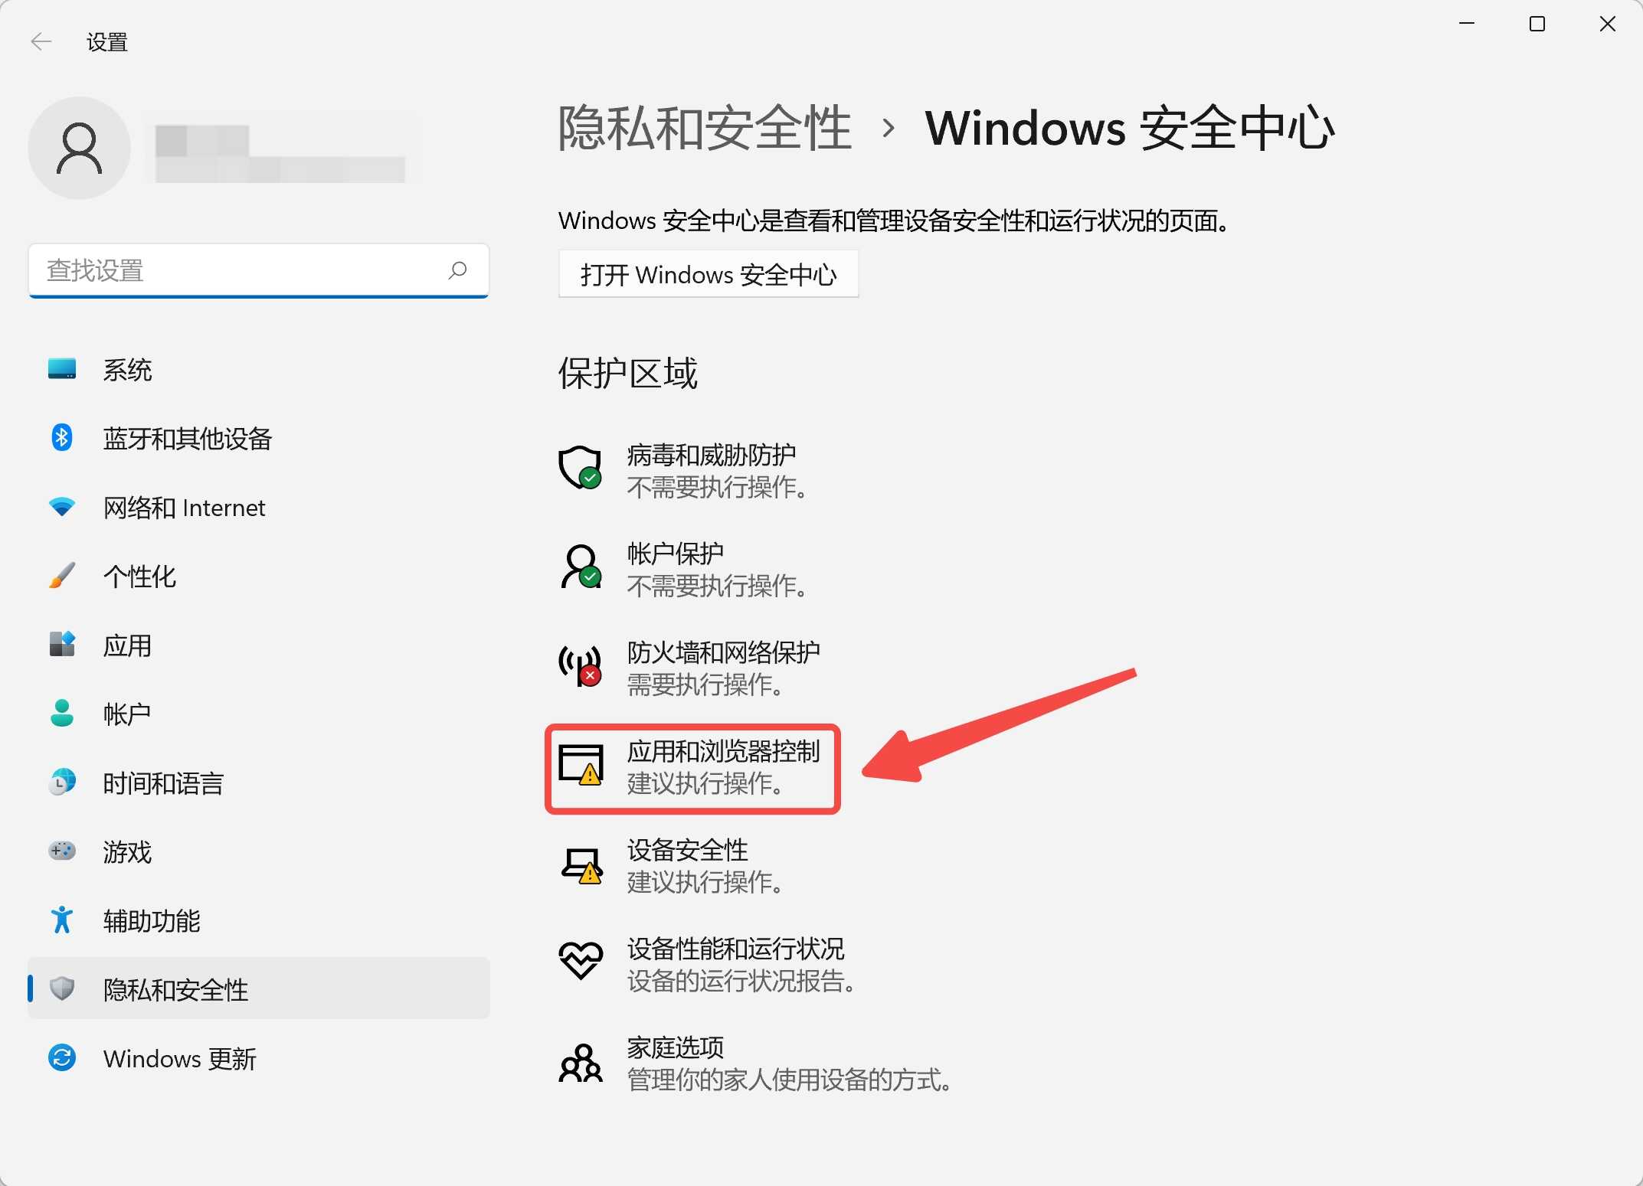The height and width of the screenshot is (1186, 1643).
Task: Click the device health heart icon
Action: pyautogui.click(x=581, y=961)
